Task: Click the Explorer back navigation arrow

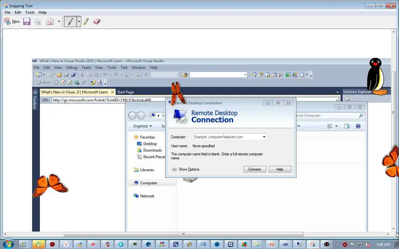Action: point(132,116)
